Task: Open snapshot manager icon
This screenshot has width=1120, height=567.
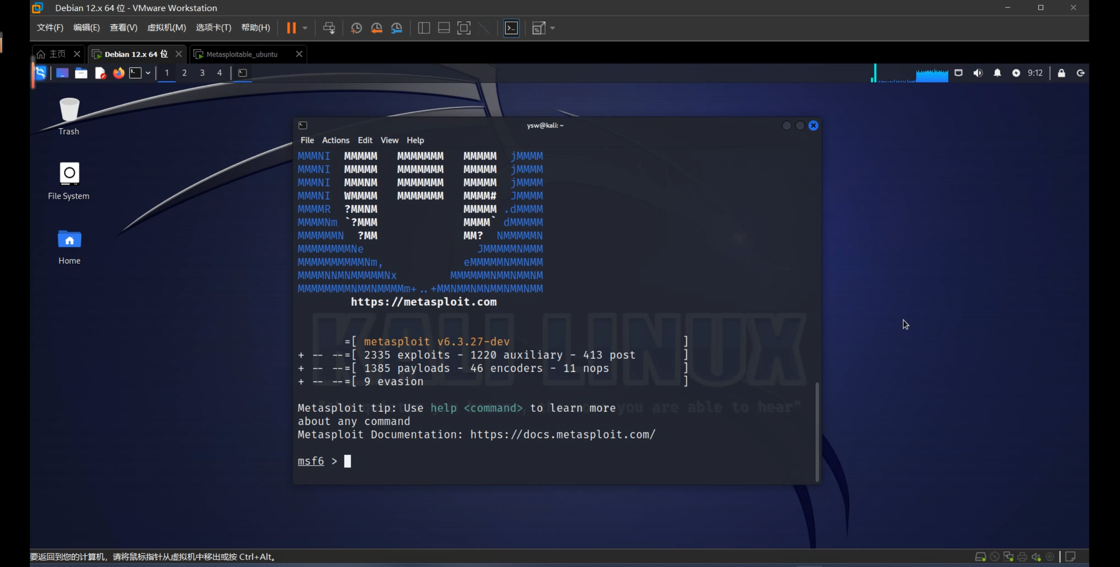Action: pyautogui.click(x=396, y=28)
